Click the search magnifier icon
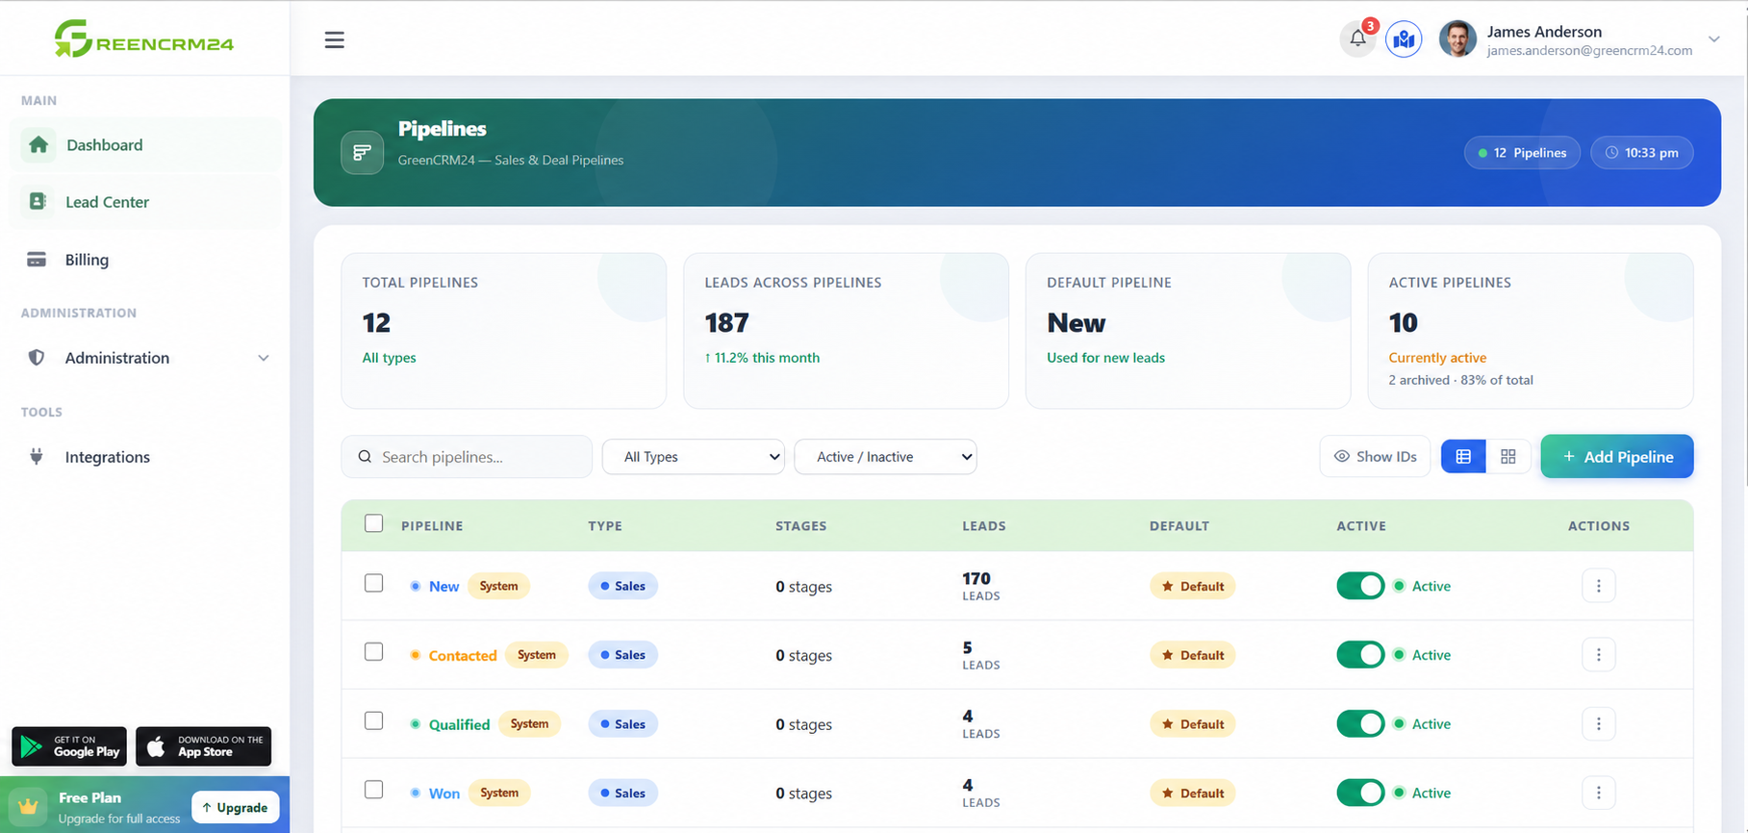Screen dimensions: 1748x833 click(365, 457)
